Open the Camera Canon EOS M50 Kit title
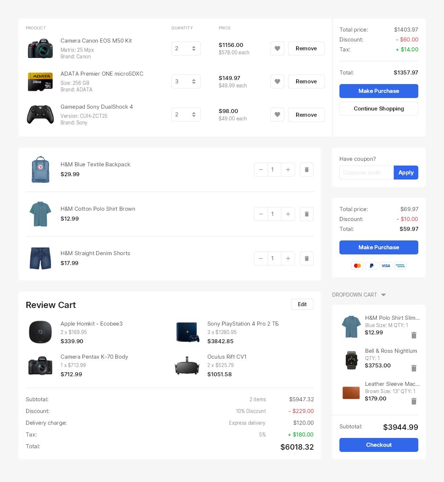This screenshot has height=482, width=444. point(96,41)
